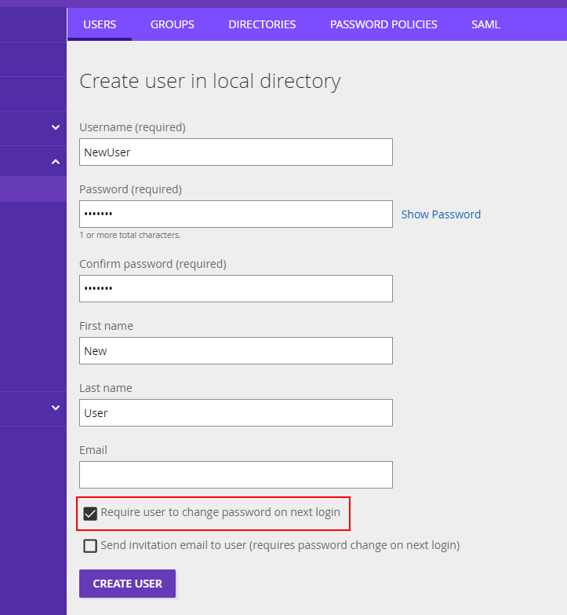Select the First name field containing New
Viewport: 567px width, 615px height.
click(x=235, y=351)
